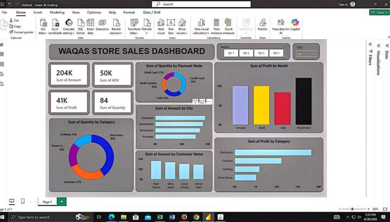
Task: Toggle Qtr 3 slicer button
Action: 261,53
